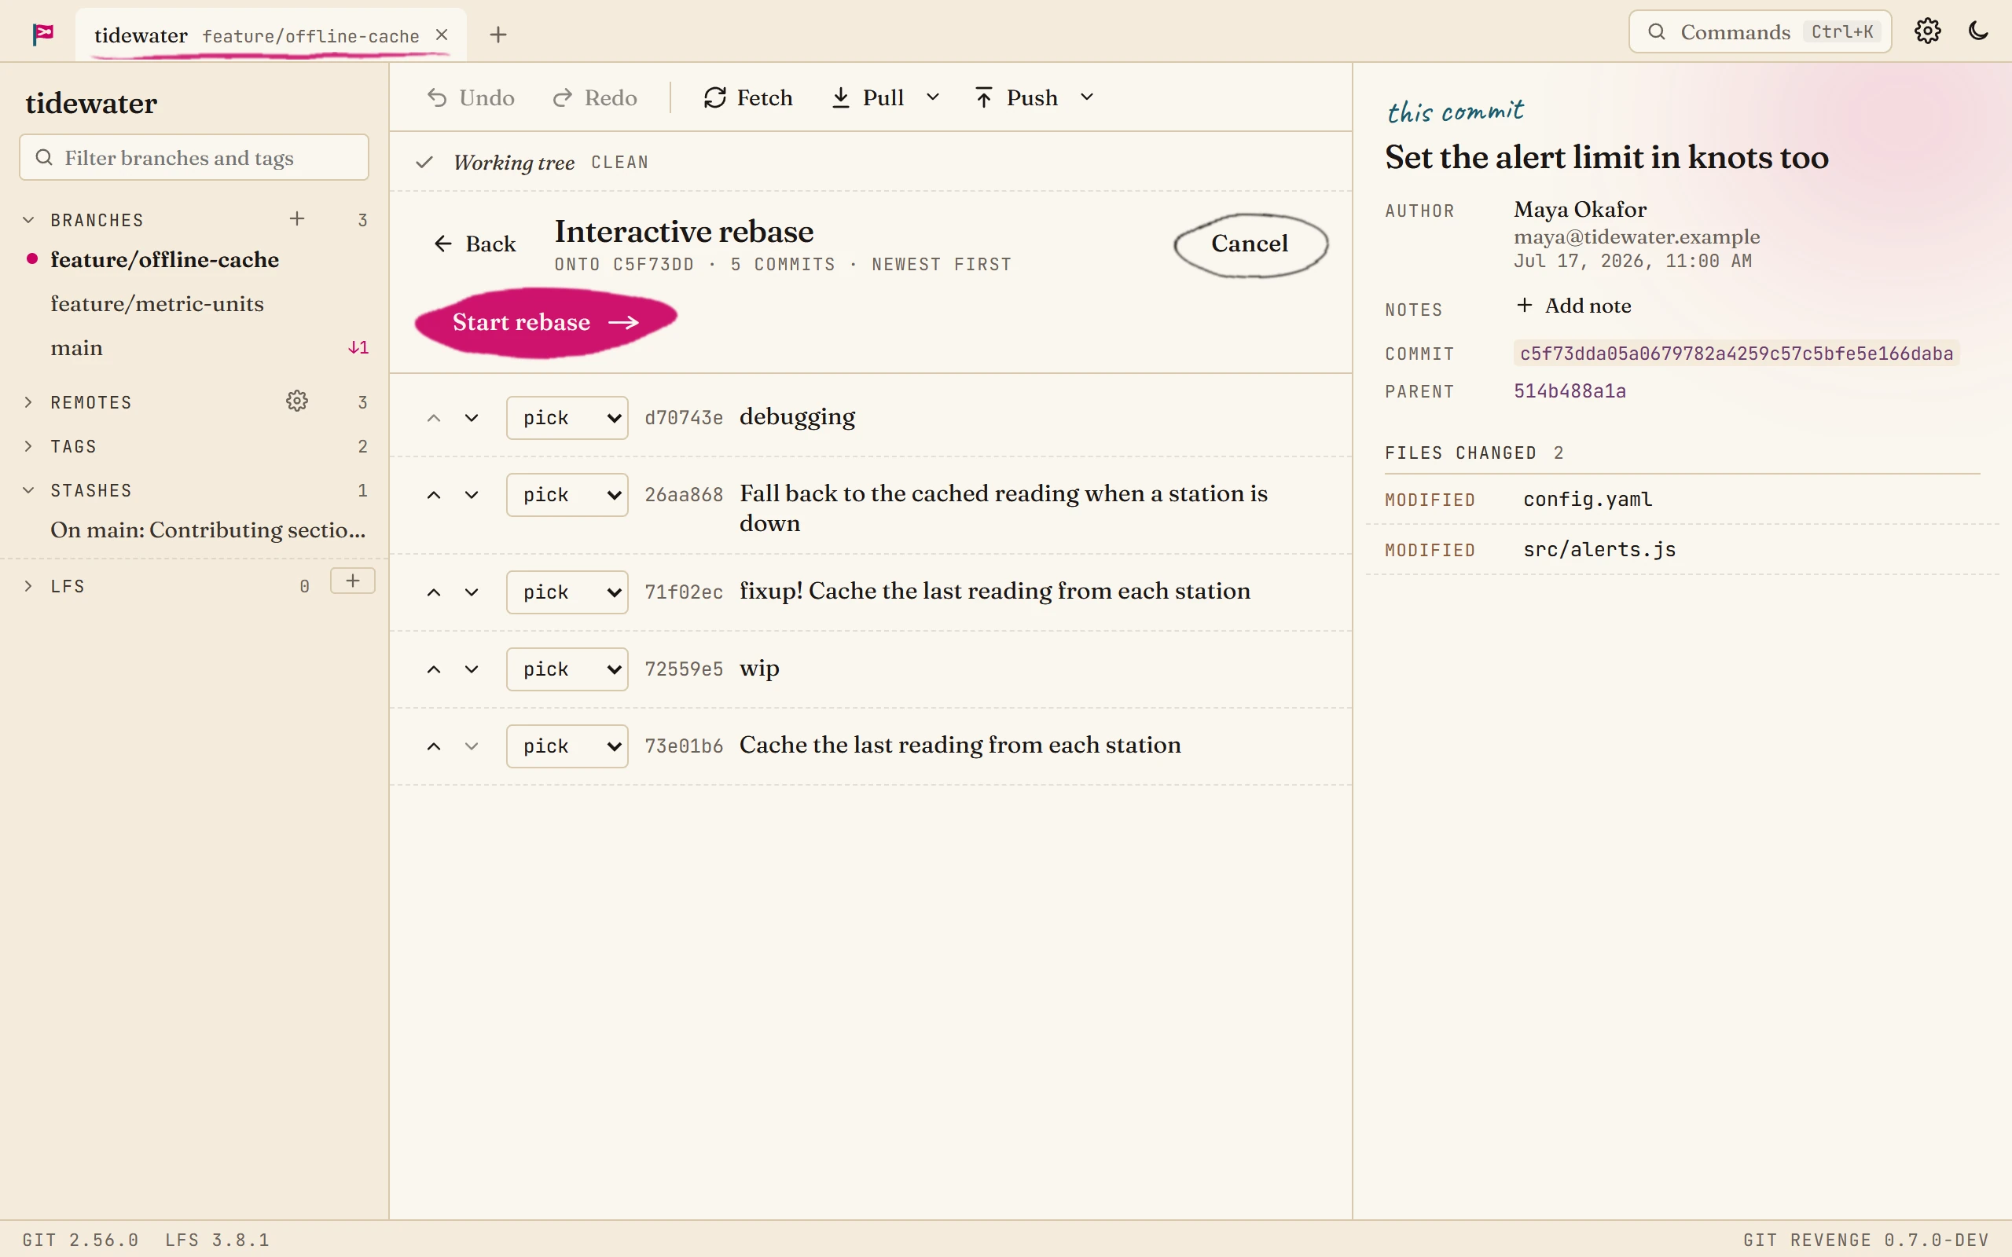2012x1257 pixels.
Task: Move the 'debugging' commit down
Action: click(472, 417)
